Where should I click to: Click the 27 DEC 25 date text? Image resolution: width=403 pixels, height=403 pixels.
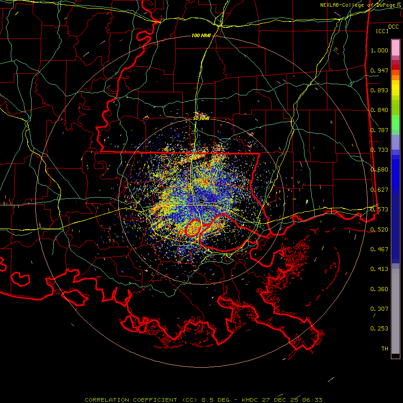pos(280,400)
